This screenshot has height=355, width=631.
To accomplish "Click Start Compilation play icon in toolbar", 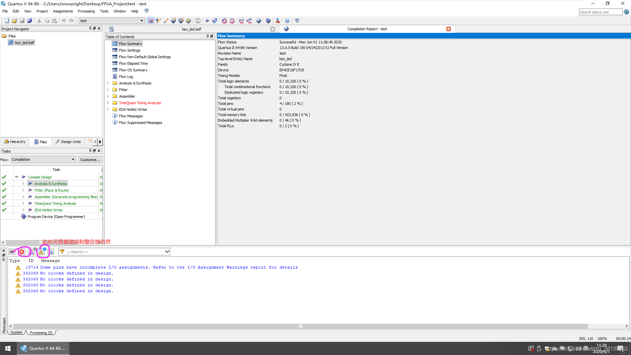I will [207, 21].
